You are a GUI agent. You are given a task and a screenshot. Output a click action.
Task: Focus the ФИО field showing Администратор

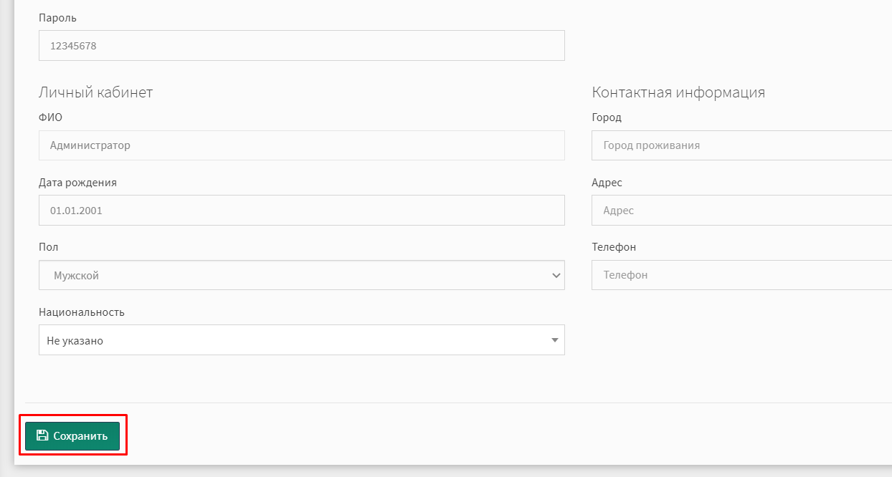pos(302,145)
